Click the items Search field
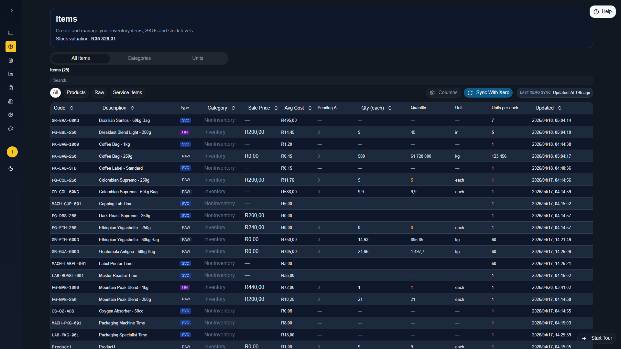621x349 pixels. click(x=321, y=80)
